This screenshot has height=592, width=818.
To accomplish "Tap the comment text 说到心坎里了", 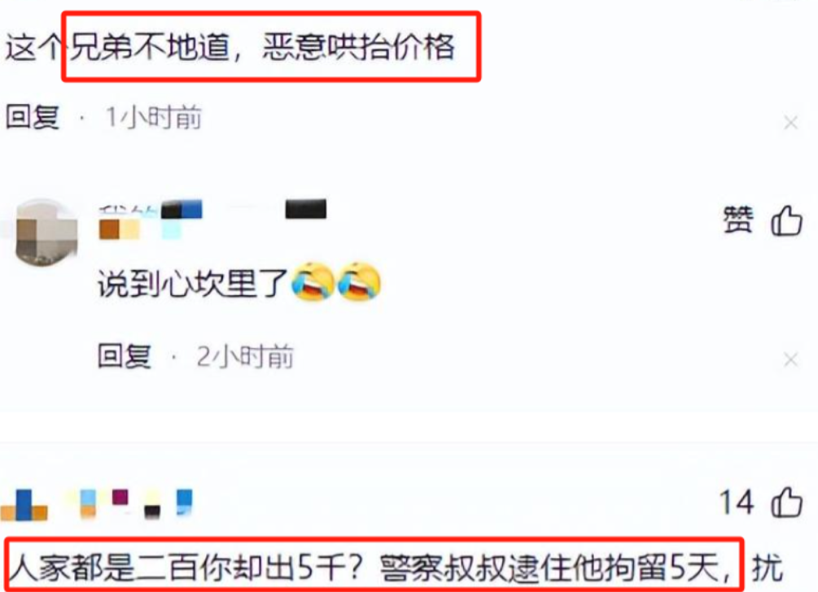I will (193, 284).
